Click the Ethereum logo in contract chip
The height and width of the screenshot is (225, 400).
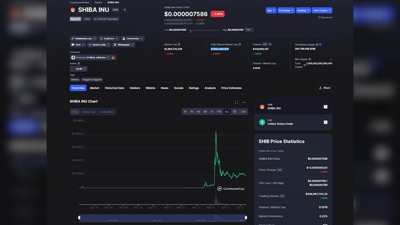[73, 57]
